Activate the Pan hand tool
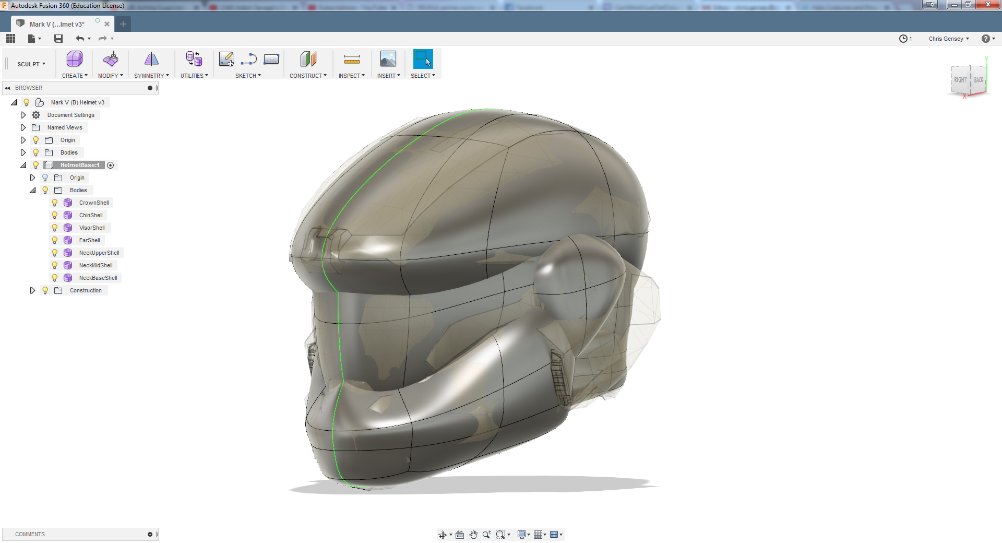Image resolution: width=1002 pixels, height=543 pixels. pos(473,535)
